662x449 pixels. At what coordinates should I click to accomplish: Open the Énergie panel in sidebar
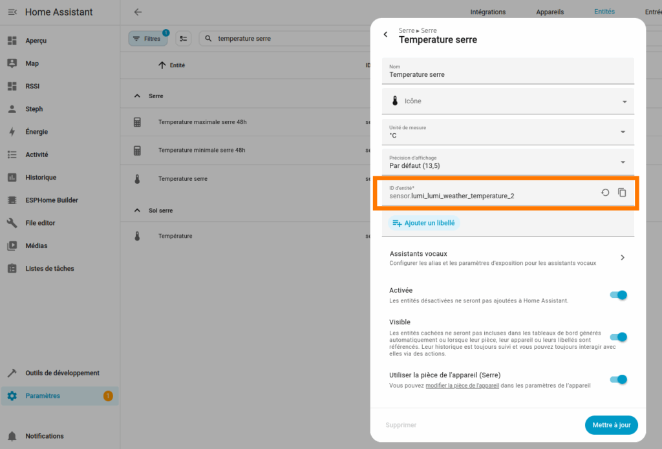tap(36, 132)
